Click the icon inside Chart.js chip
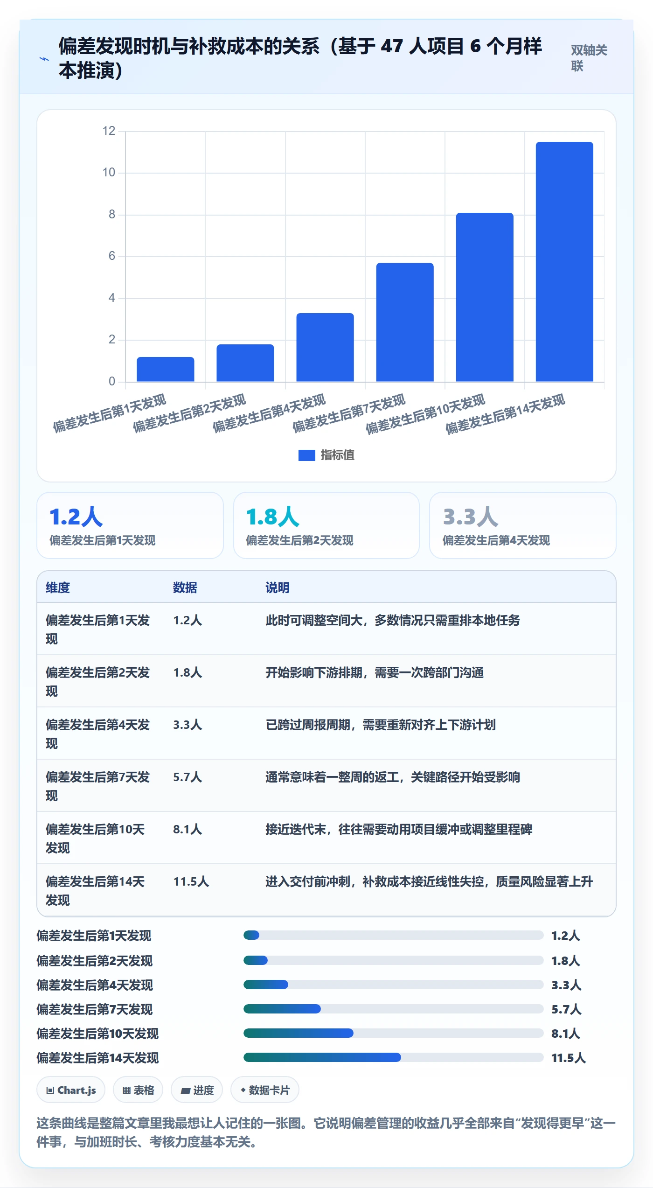The width and height of the screenshot is (653, 1188). pos(50,1090)
